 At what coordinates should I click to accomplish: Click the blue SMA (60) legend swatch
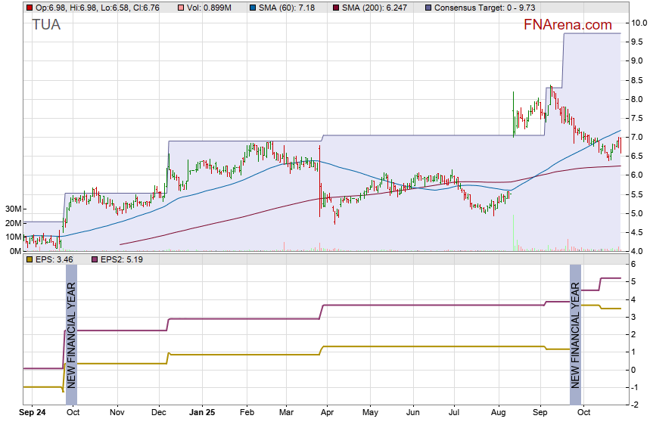click(252, 8)
